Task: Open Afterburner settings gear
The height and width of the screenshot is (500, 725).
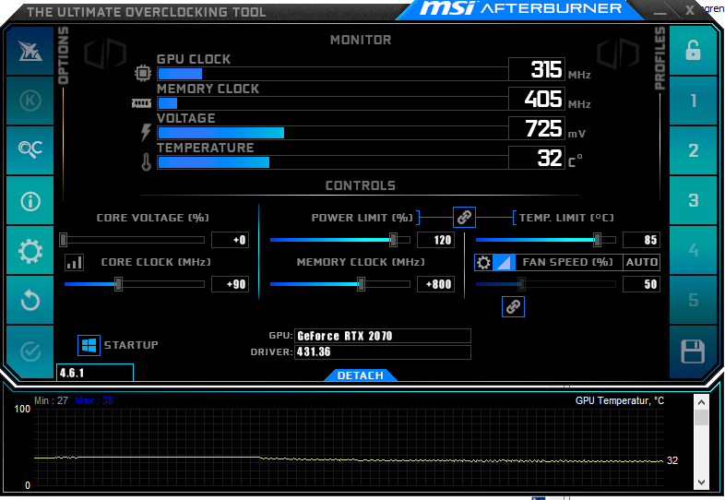Action: 30,251
